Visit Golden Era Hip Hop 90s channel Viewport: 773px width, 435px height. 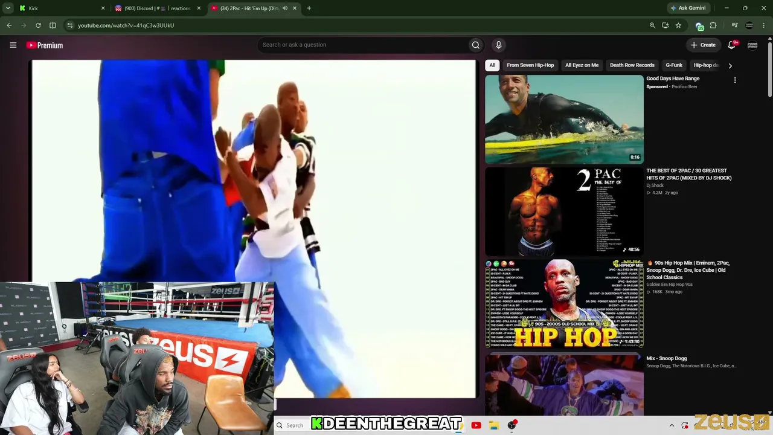pos(669,285)
